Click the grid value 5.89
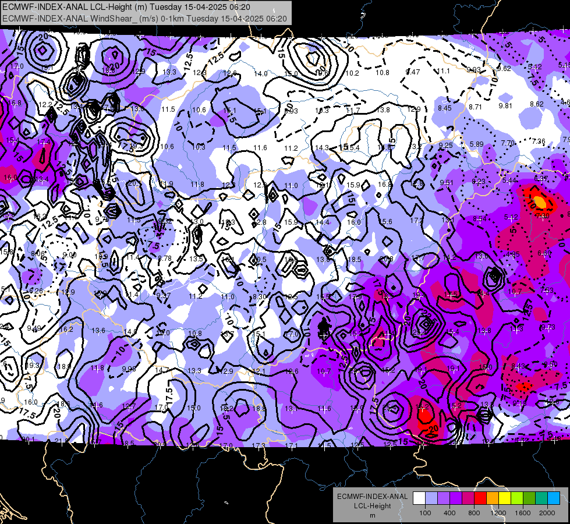The image size is (570, 524). [476, 144]
